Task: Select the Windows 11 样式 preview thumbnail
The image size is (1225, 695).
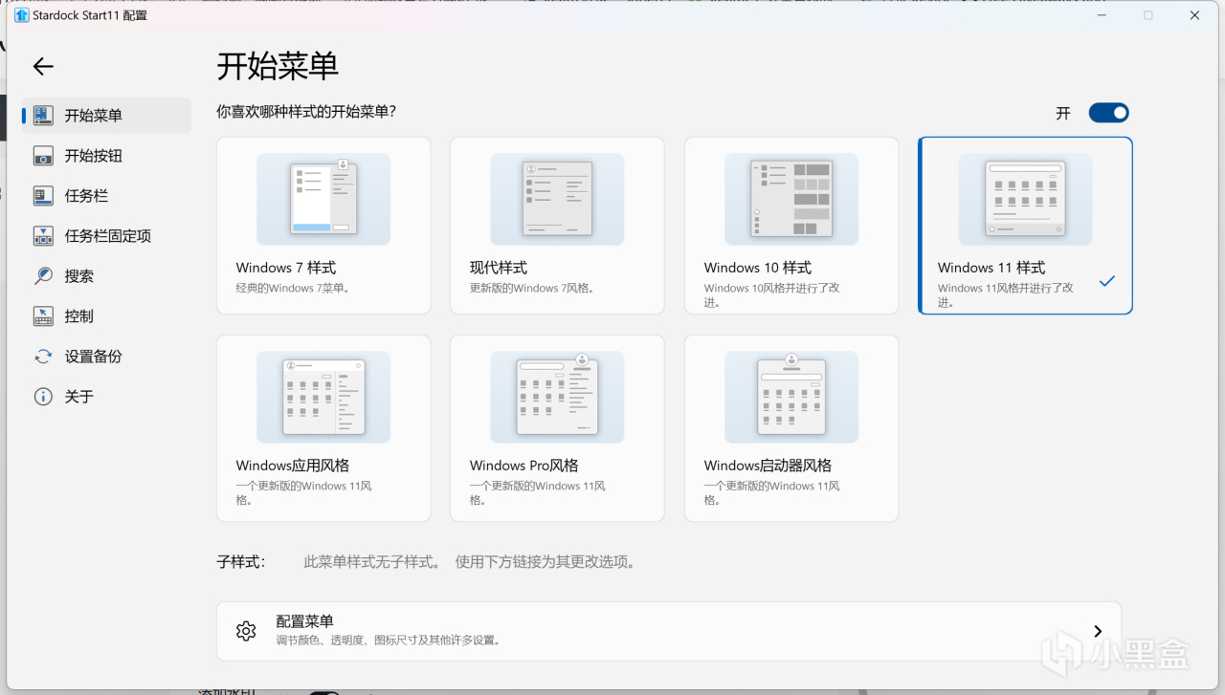Action: [1025, 199]
